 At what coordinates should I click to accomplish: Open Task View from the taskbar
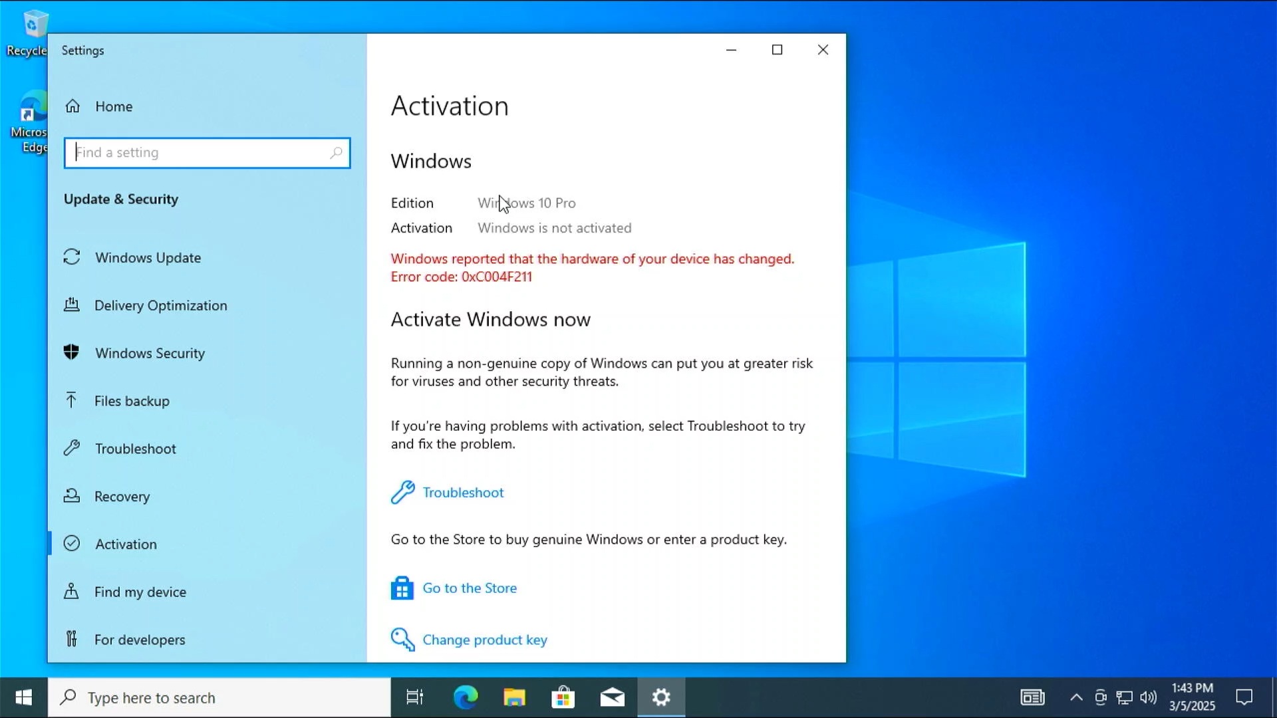(415, 697)
